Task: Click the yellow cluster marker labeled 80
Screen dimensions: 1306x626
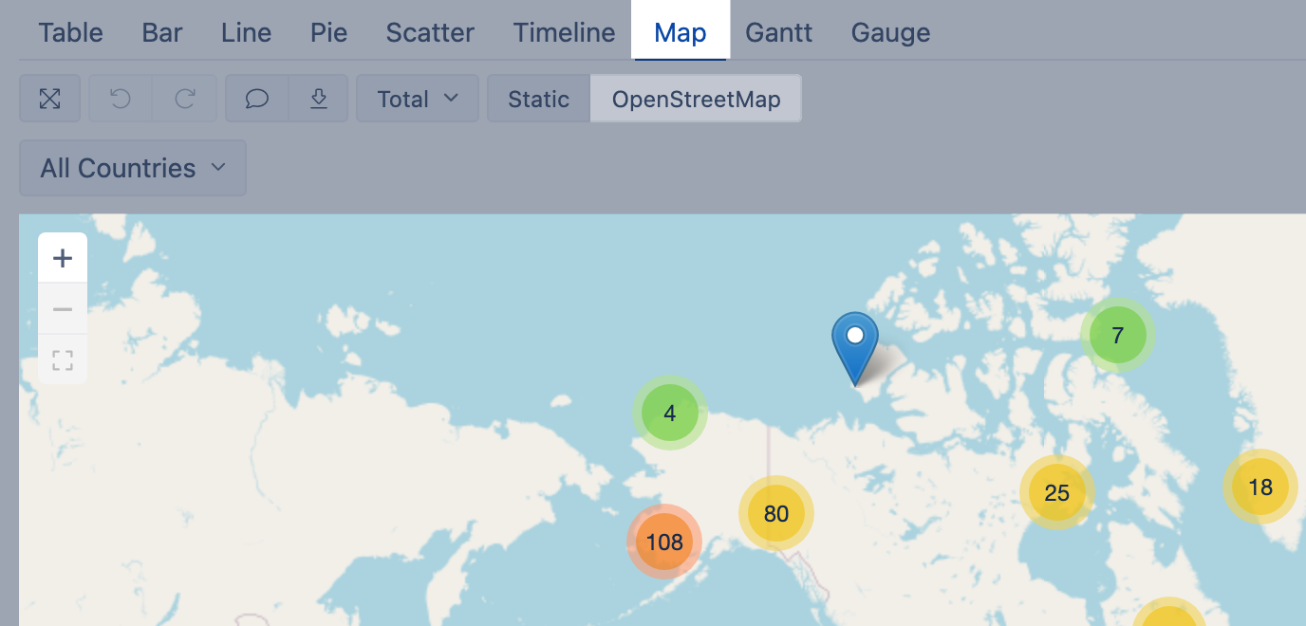Action: tap(776, 513)
